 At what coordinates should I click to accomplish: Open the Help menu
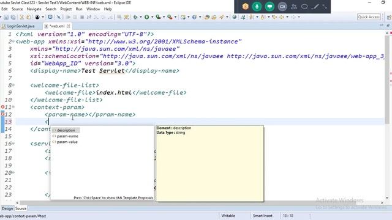coord(108,9)
